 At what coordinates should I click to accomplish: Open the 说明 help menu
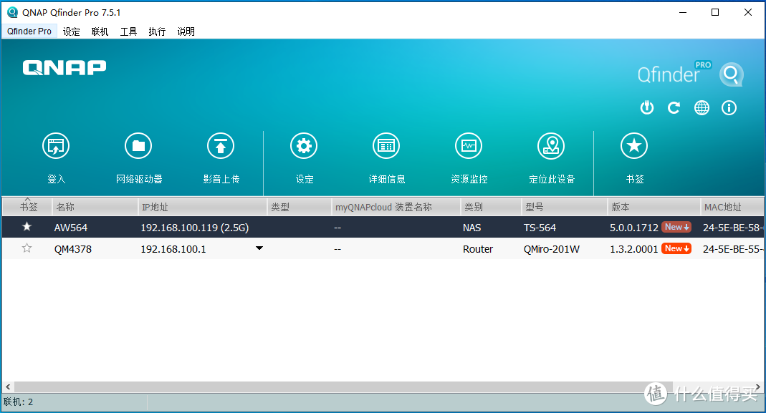186,31
